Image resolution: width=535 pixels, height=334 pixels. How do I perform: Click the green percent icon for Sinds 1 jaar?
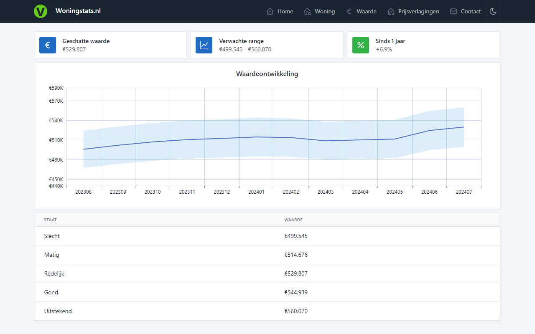pyautogui.click(x=360, y=45)
